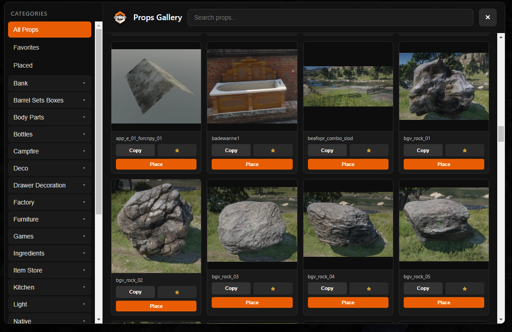Image resolution: width=512 pixels, height=332 pixels.
Task: Toggle favorite star for badewanne1
Action: coord(273,150)
